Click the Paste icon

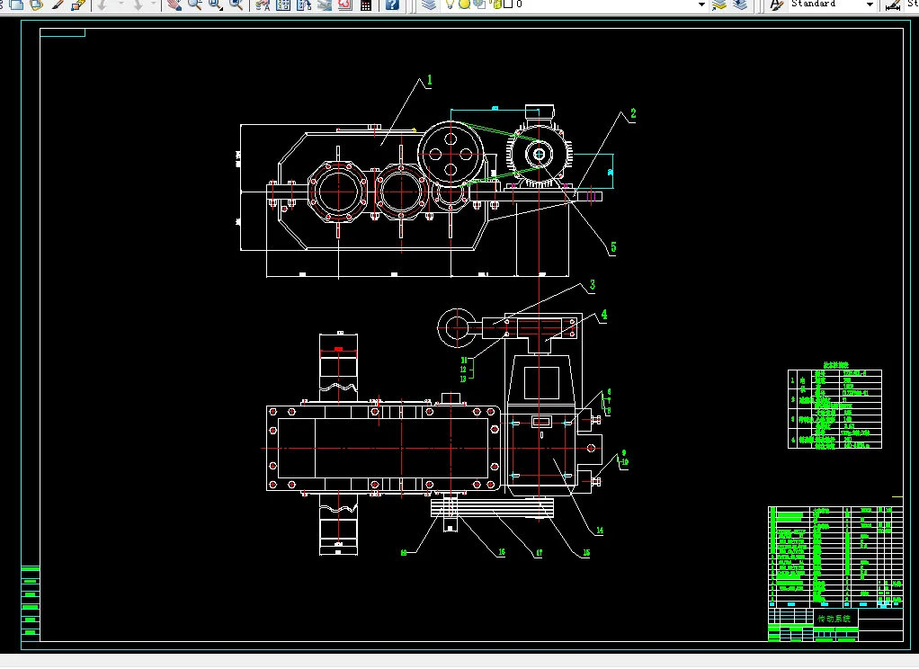tap(36, 4)
